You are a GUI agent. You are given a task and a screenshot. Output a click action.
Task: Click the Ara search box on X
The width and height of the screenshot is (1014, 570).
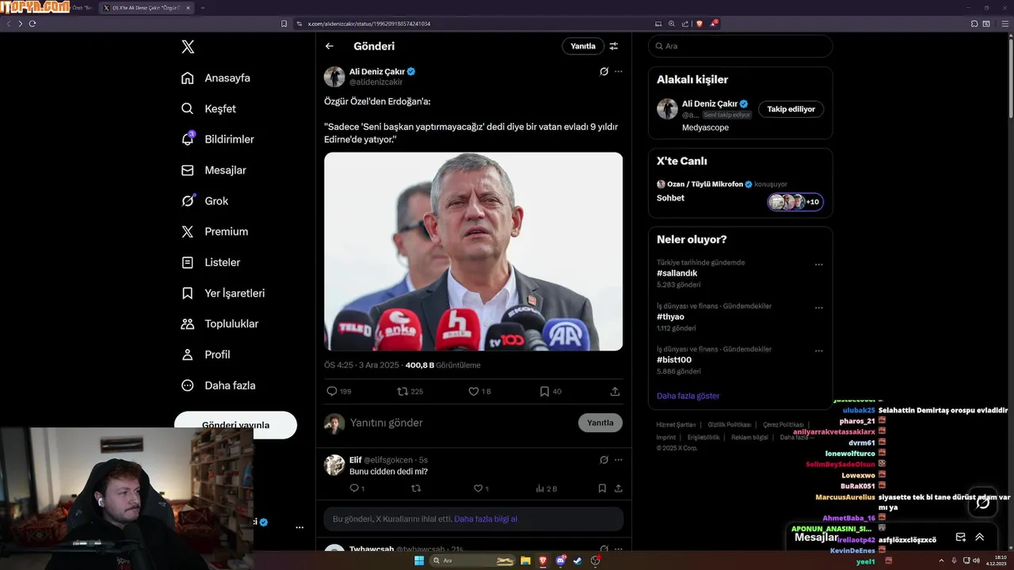(740, 46)
